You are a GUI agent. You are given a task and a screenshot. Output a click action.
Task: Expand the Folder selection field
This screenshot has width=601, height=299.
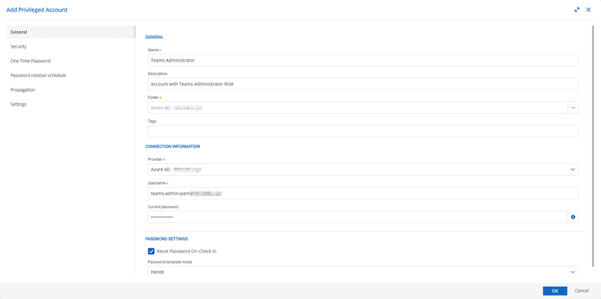[x=346, y=107]
